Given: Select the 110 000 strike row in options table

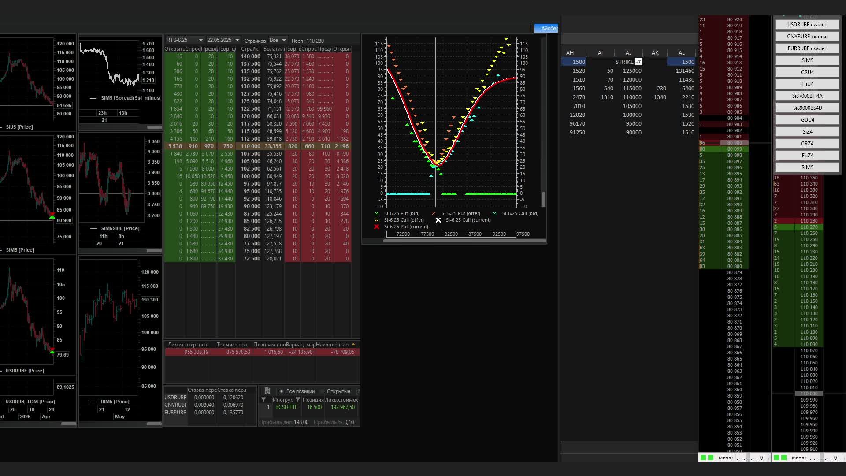Looking at the screenshot, I should 250,146.
